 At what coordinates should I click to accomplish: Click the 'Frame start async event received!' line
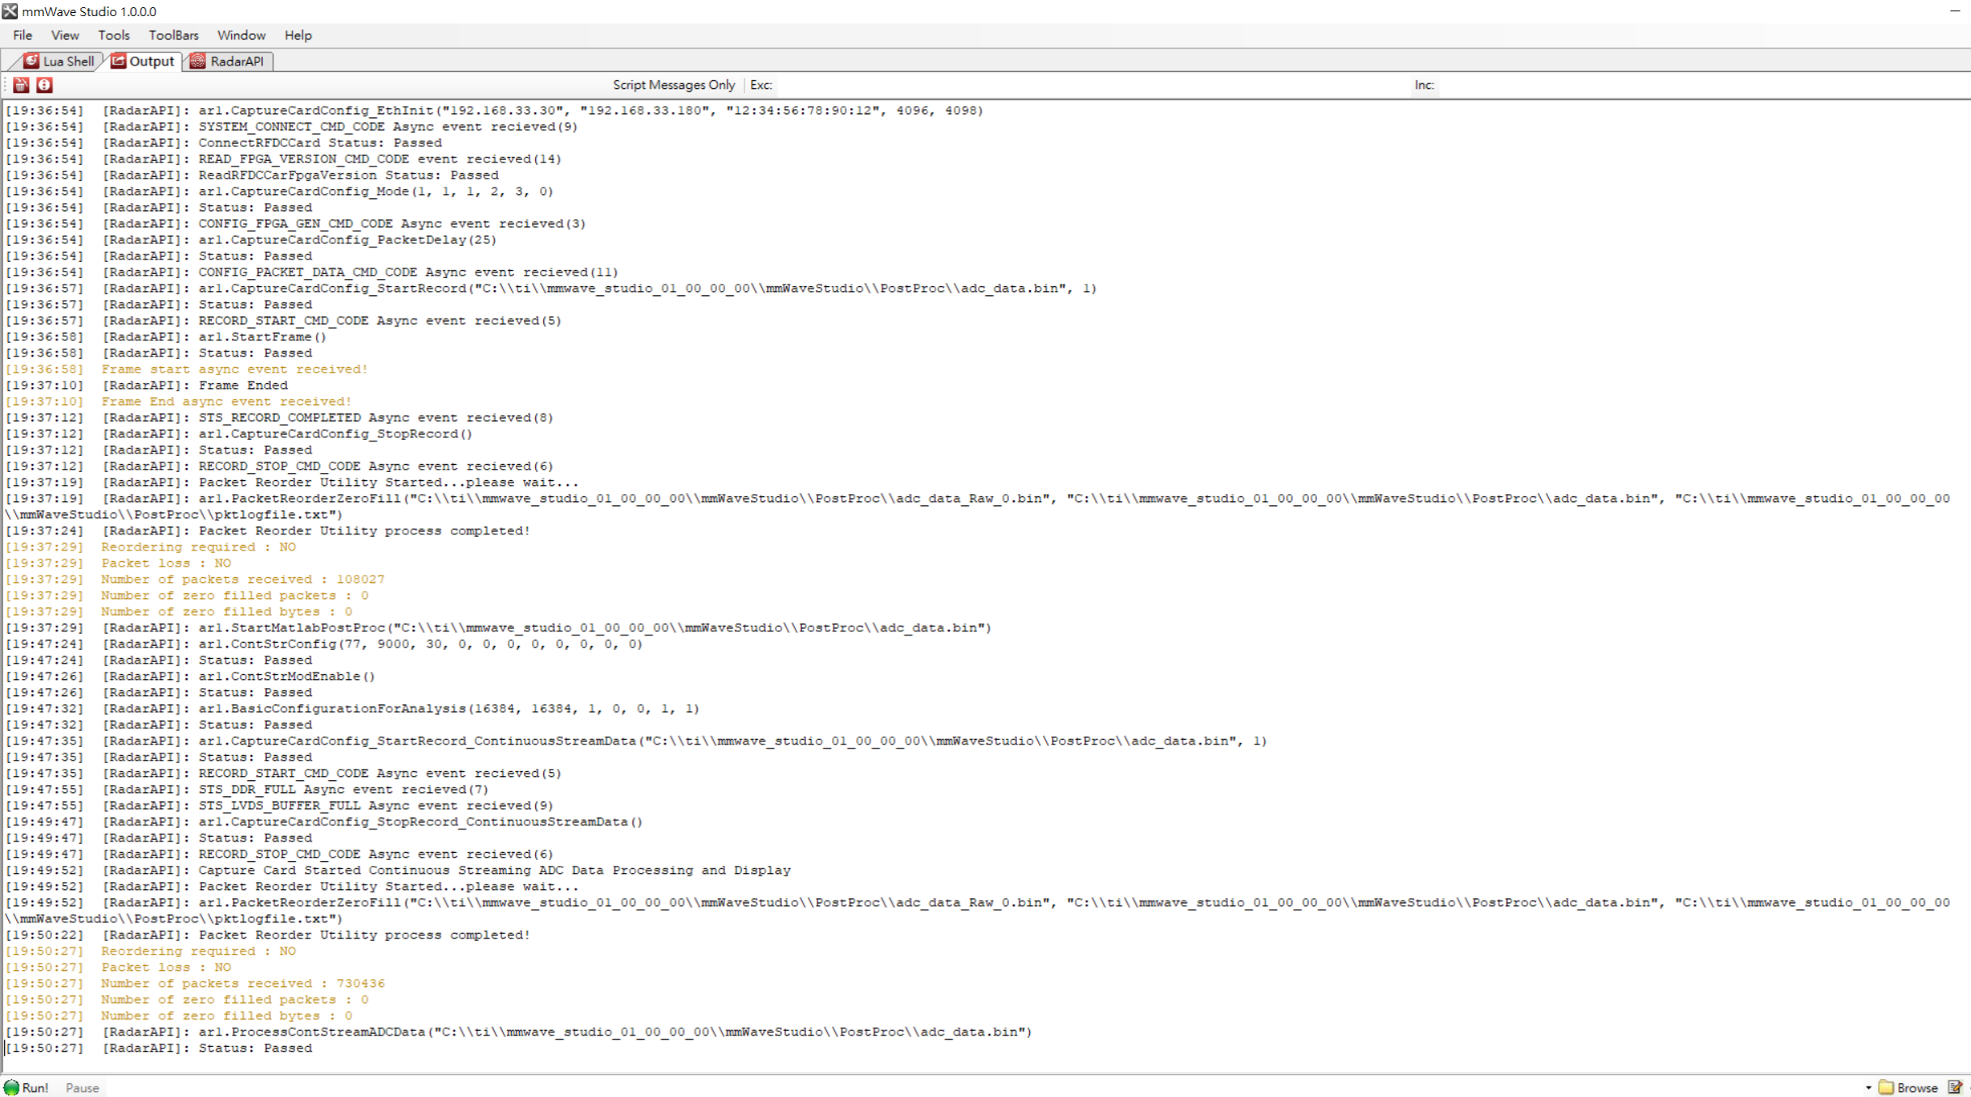[187, 369]
